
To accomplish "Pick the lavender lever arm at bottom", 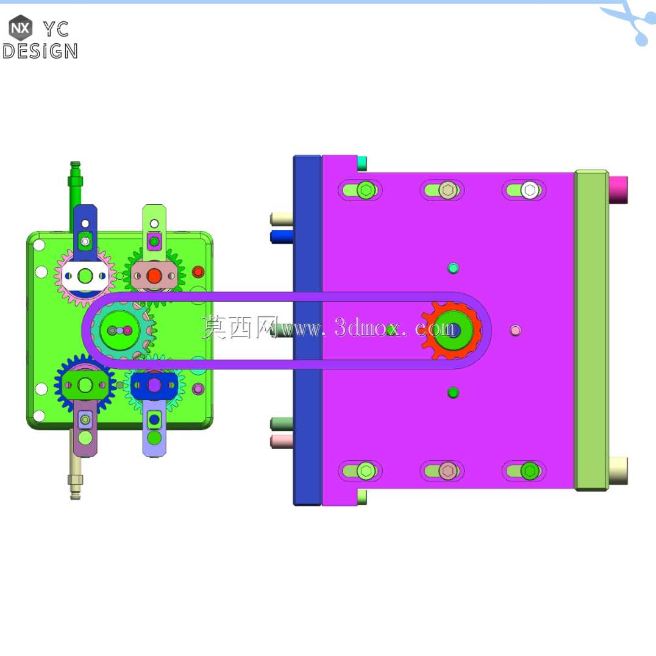I will 154,429.
